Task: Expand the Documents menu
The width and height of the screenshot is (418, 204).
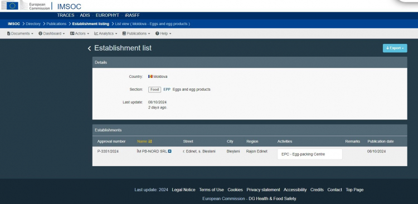Action: (x=20, y=33)
